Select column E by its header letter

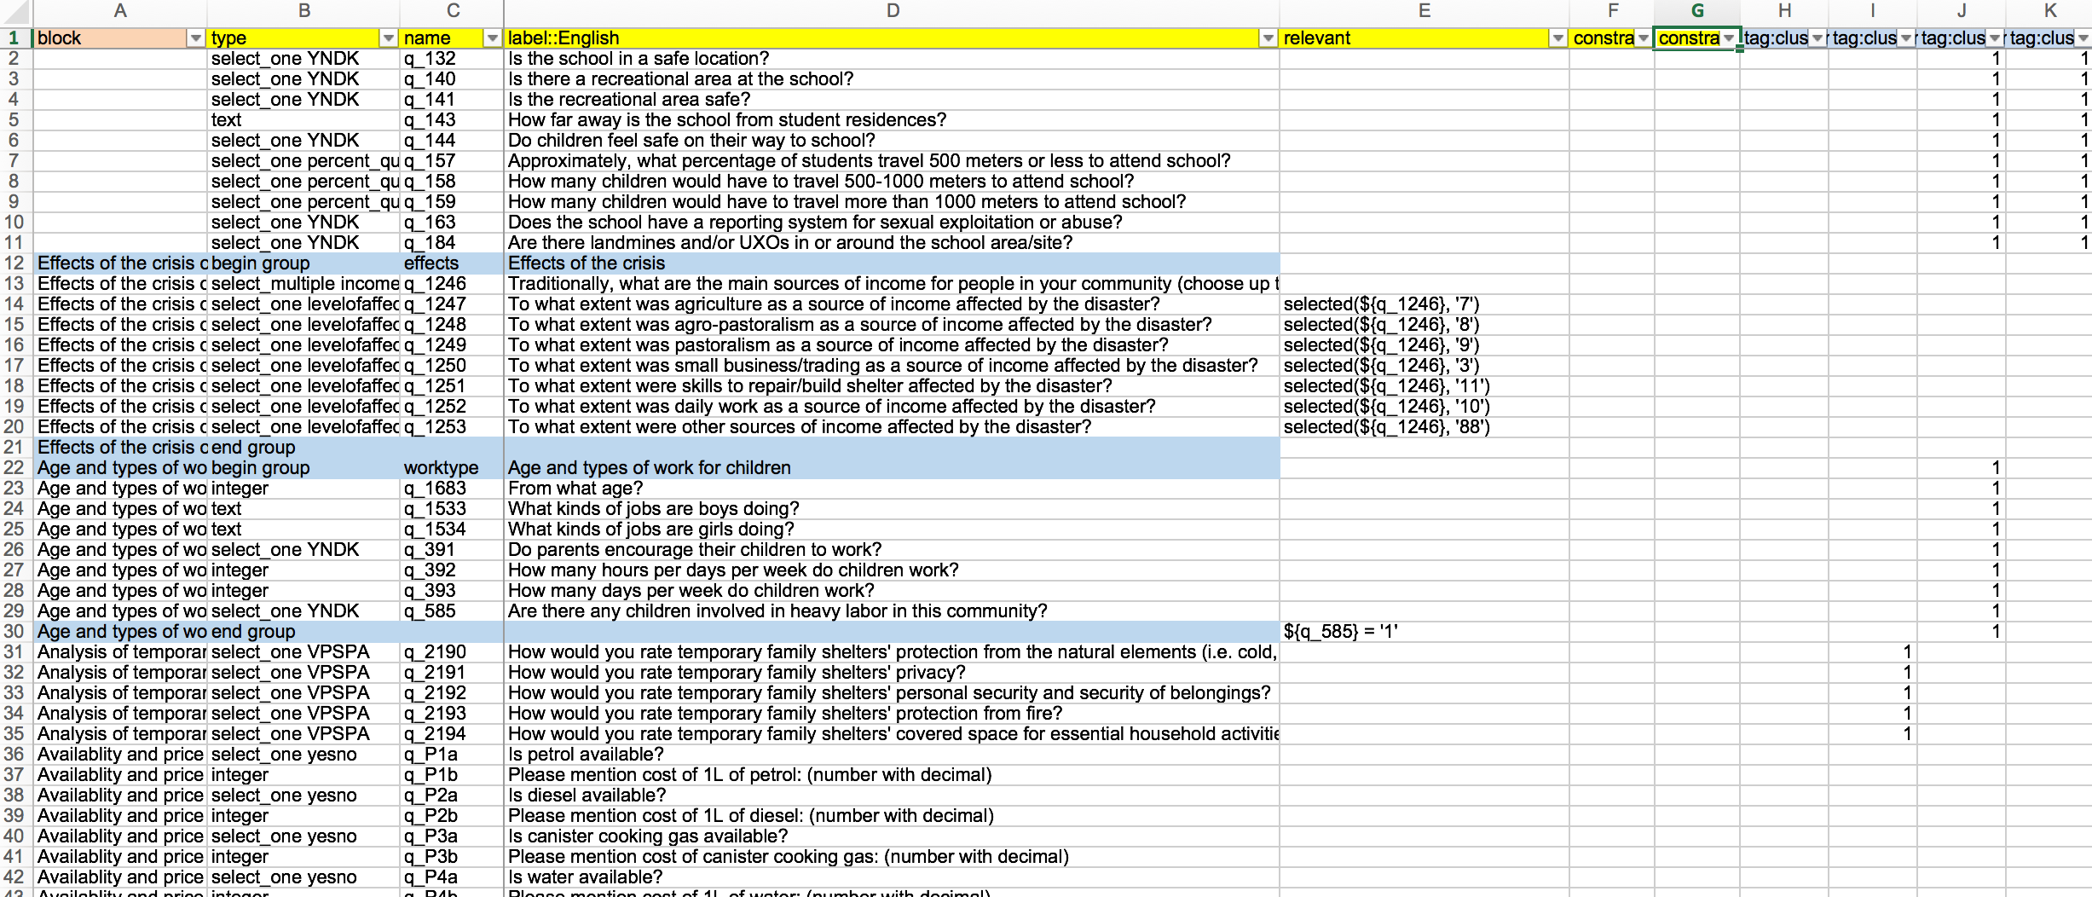point(1424,11)
